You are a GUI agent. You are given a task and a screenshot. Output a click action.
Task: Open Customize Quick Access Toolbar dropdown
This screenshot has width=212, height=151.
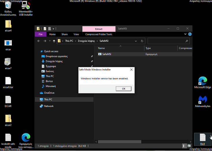coord(53,29)
